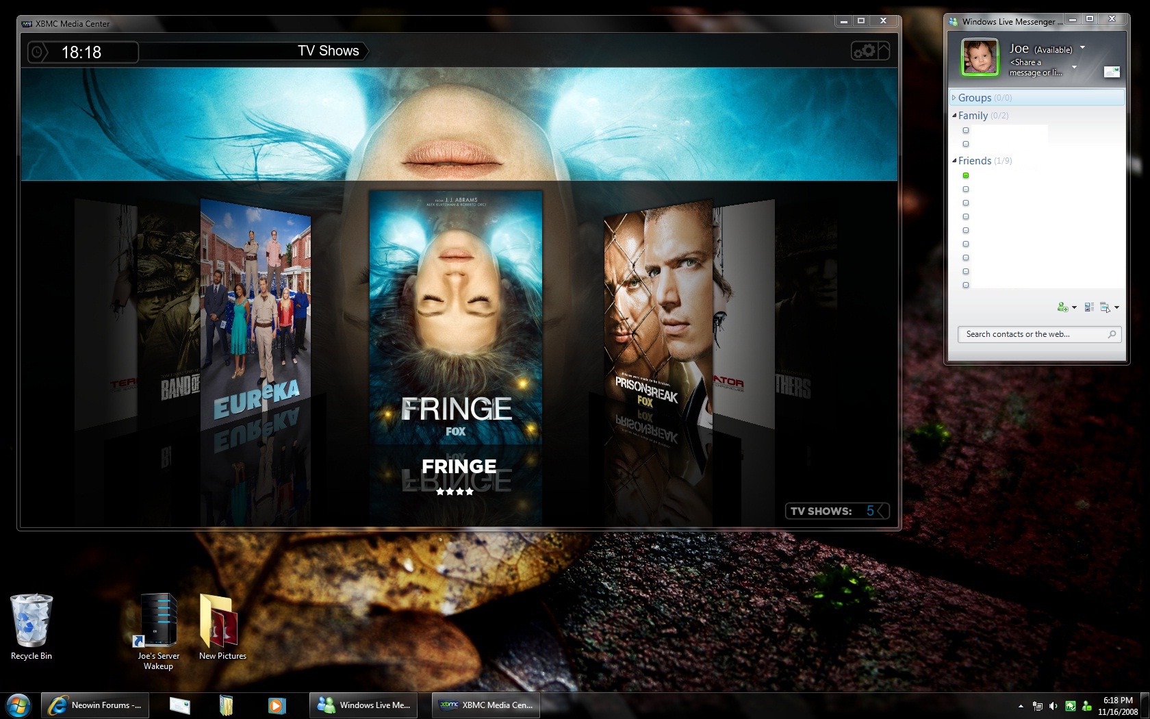Select the New Pictures desktop folder
Image resolution: width=1150 pixels, height=719 pixels.
222,627
